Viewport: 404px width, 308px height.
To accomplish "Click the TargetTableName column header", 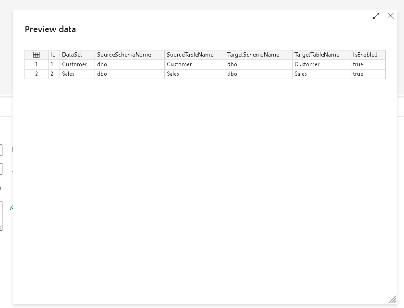I will (x=317, y=55).
